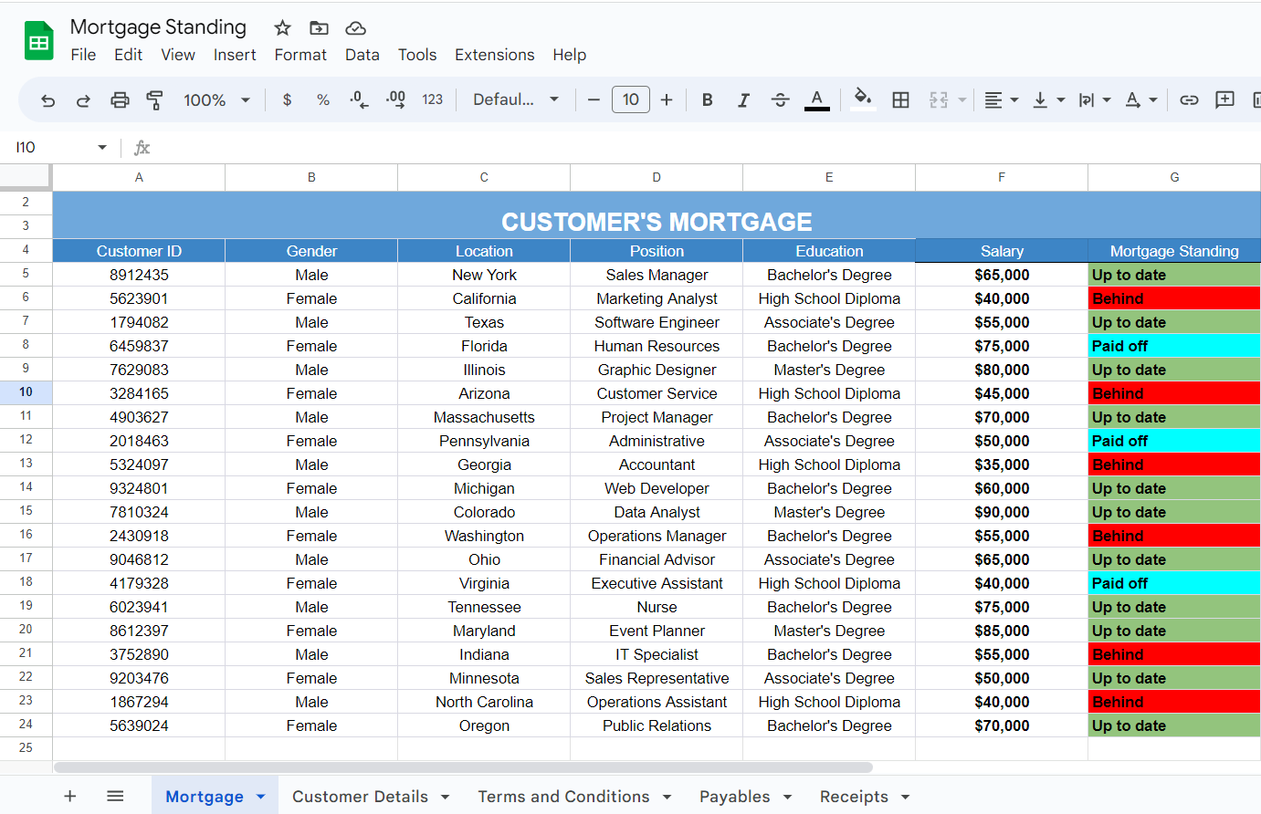This screenshot has height=814, width=1261.
Task: Open the Edit menu
Action: [128, 55]
